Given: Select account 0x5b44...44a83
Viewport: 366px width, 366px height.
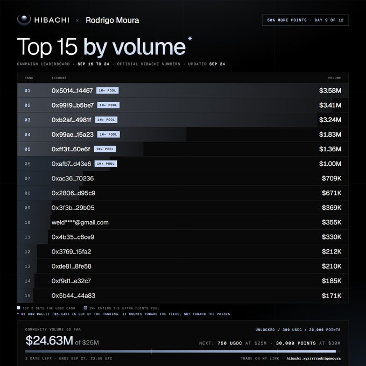Looking at the screenshot, I should [73, 295].
